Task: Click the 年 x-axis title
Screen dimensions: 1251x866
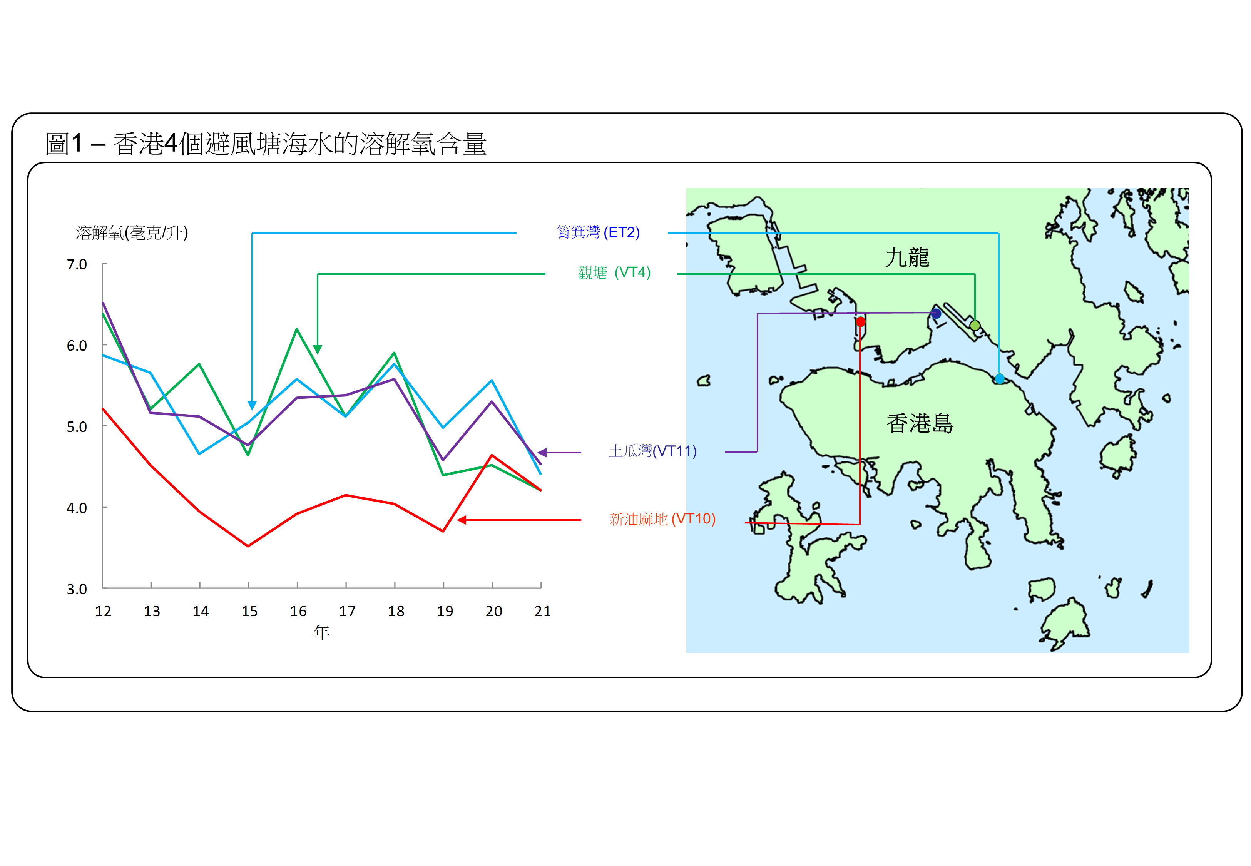Action: (321, 632)
